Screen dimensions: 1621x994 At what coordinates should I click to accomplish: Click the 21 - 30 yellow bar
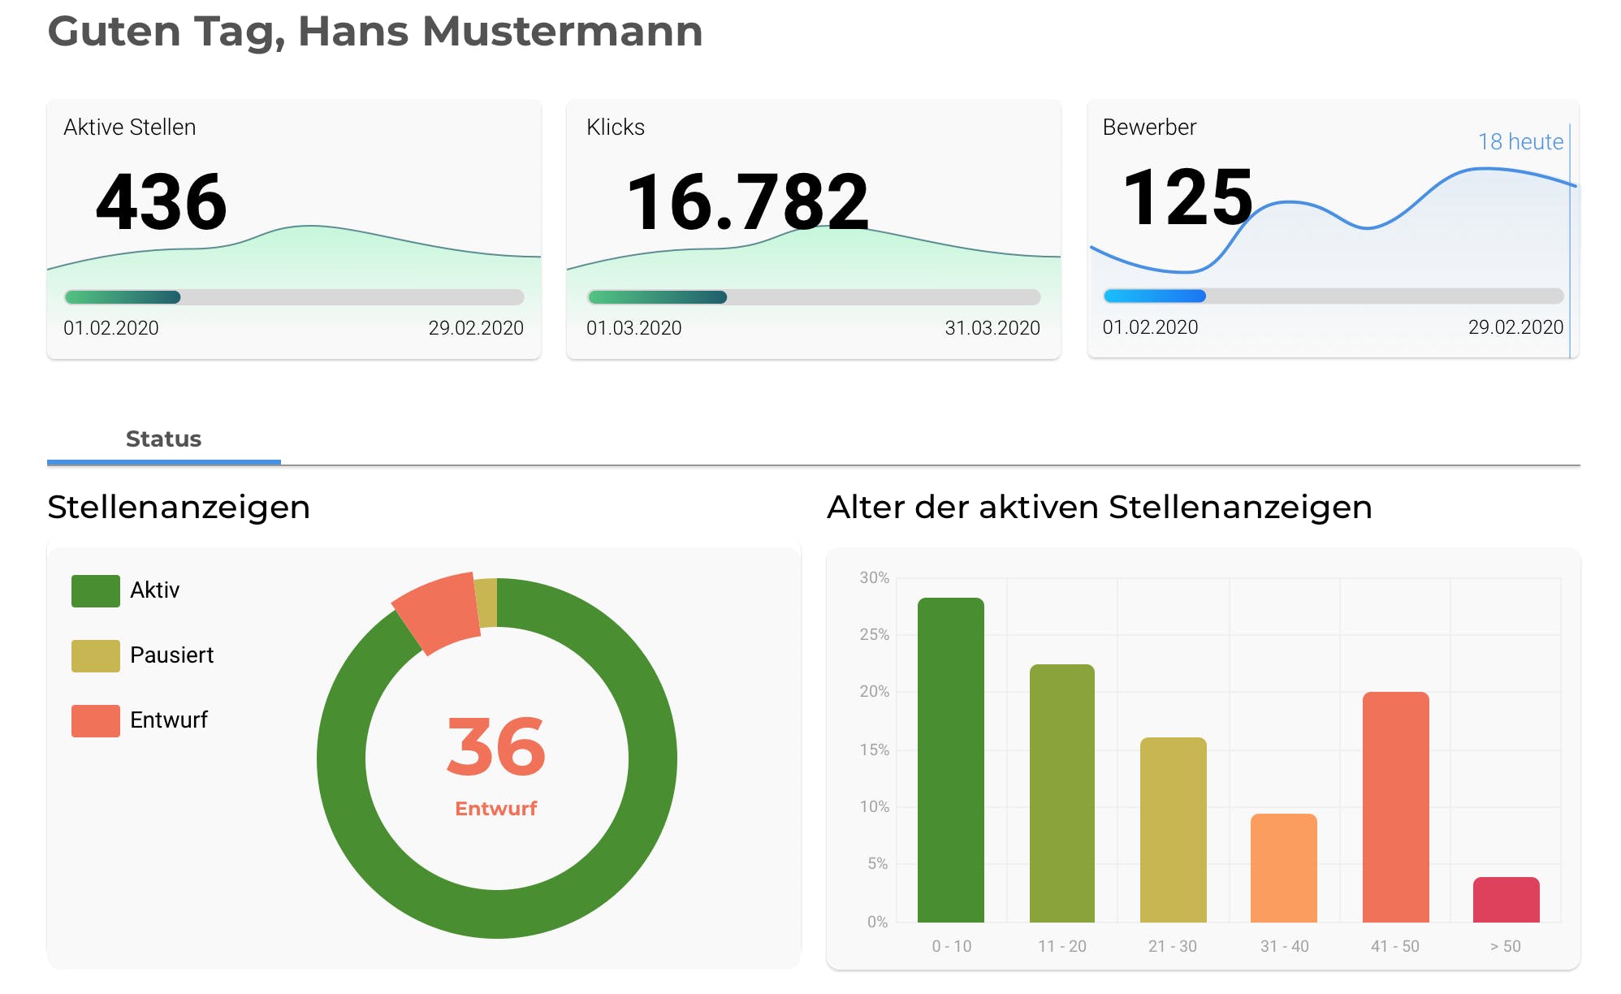(x=1173, y=829)
